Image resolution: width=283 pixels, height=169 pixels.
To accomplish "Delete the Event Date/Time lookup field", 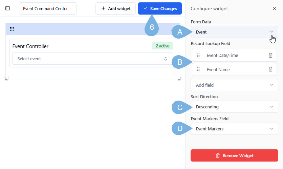I will [270, 55].
